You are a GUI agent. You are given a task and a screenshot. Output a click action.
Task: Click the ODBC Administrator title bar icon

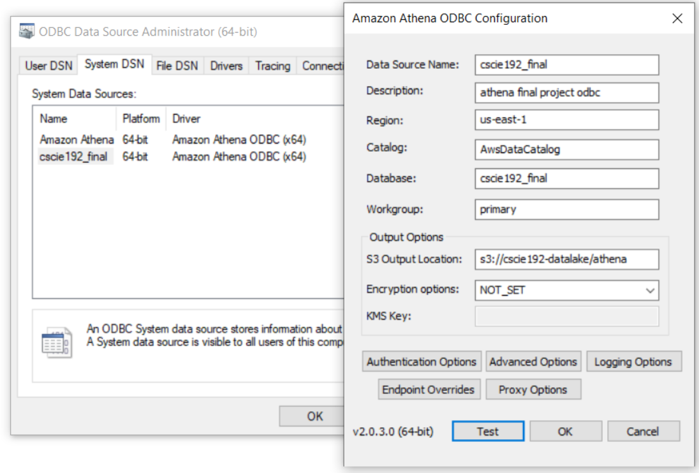pos(26,31)
